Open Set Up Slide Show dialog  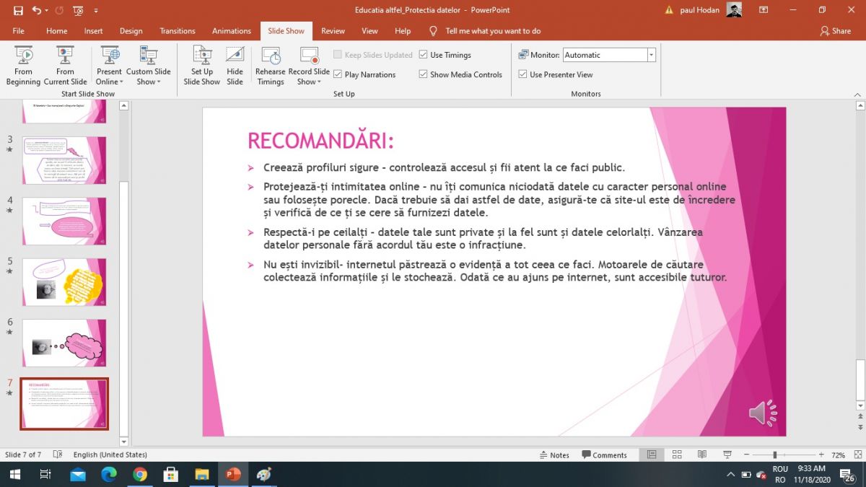tap(201, 65)
